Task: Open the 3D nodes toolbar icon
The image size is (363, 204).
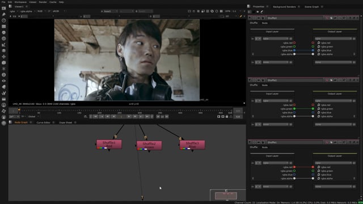Action: (4, 63)
